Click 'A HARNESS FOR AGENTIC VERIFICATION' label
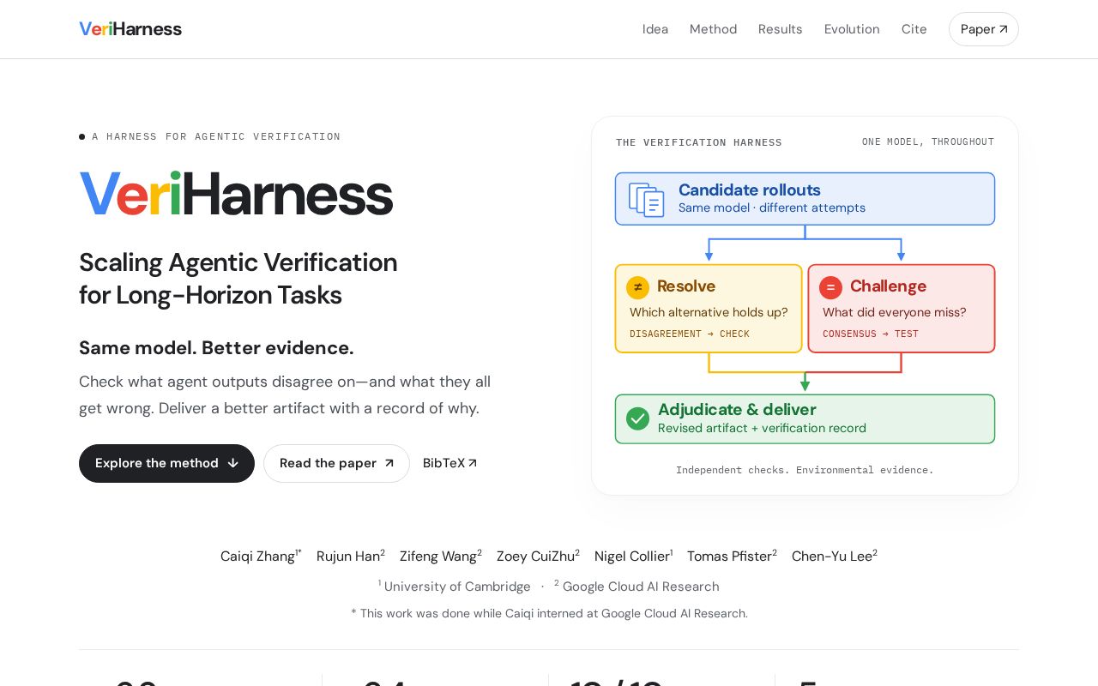 point(216,136)
